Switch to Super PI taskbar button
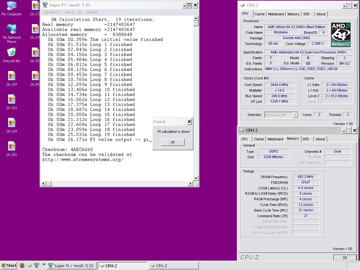Screen dimensions: 360x270 coord(71,266)
